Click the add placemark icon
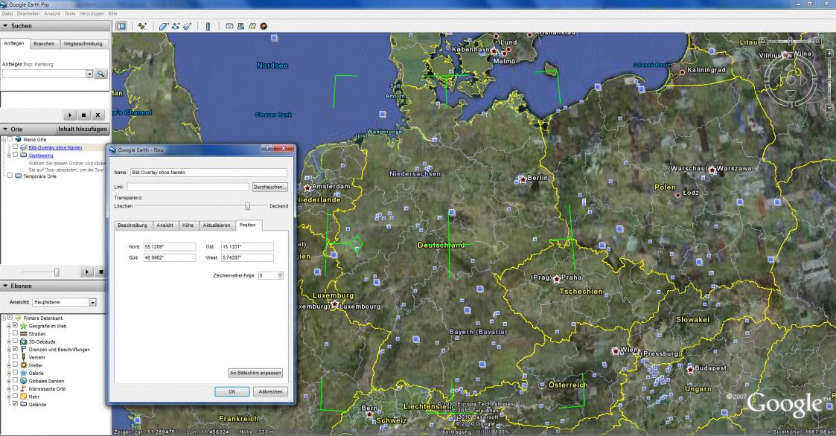Image resolution: width=836 pixels, height=436 pixels. pos(141,26)
